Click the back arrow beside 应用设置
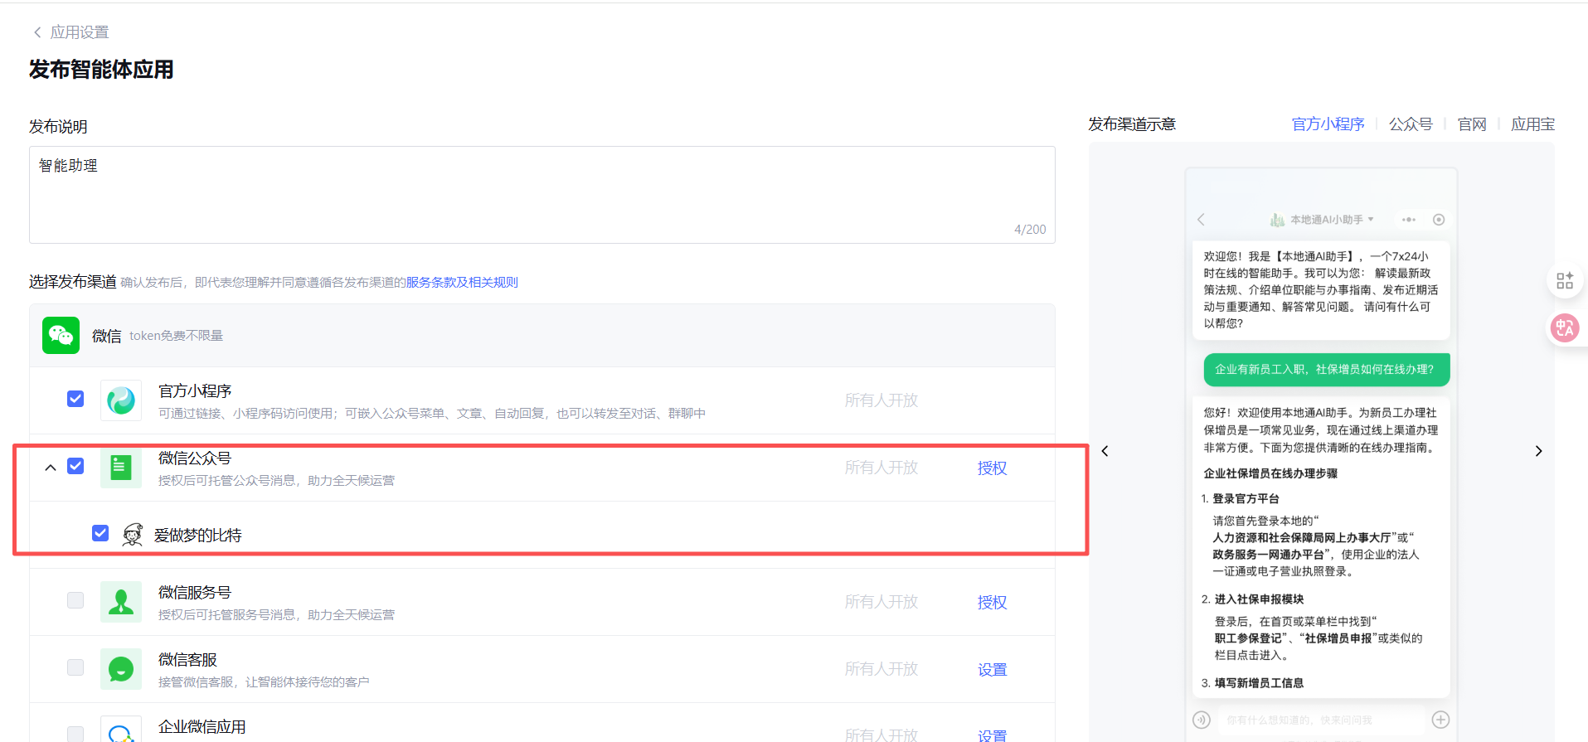The width and height of the screenshot is (1588, 742). coord(36,32)
